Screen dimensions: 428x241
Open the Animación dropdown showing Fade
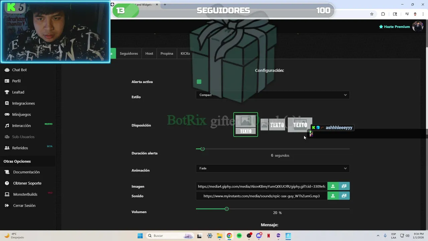tap(273, 168)
